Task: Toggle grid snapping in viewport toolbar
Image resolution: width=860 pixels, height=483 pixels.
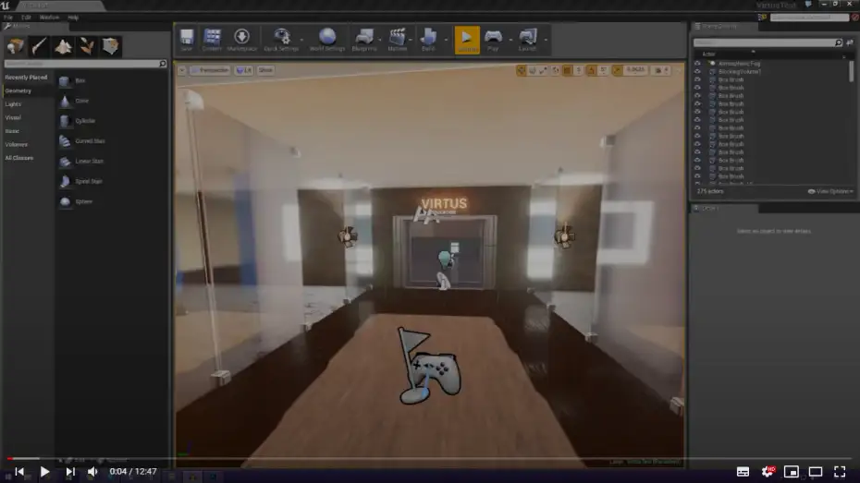Action: [568, 70]
